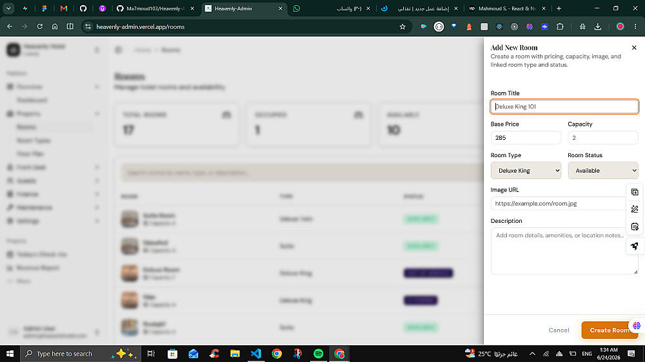This screenshot has height=362, width=645.
Task: Click the Room Title input field
Action: tap(564, 106)
